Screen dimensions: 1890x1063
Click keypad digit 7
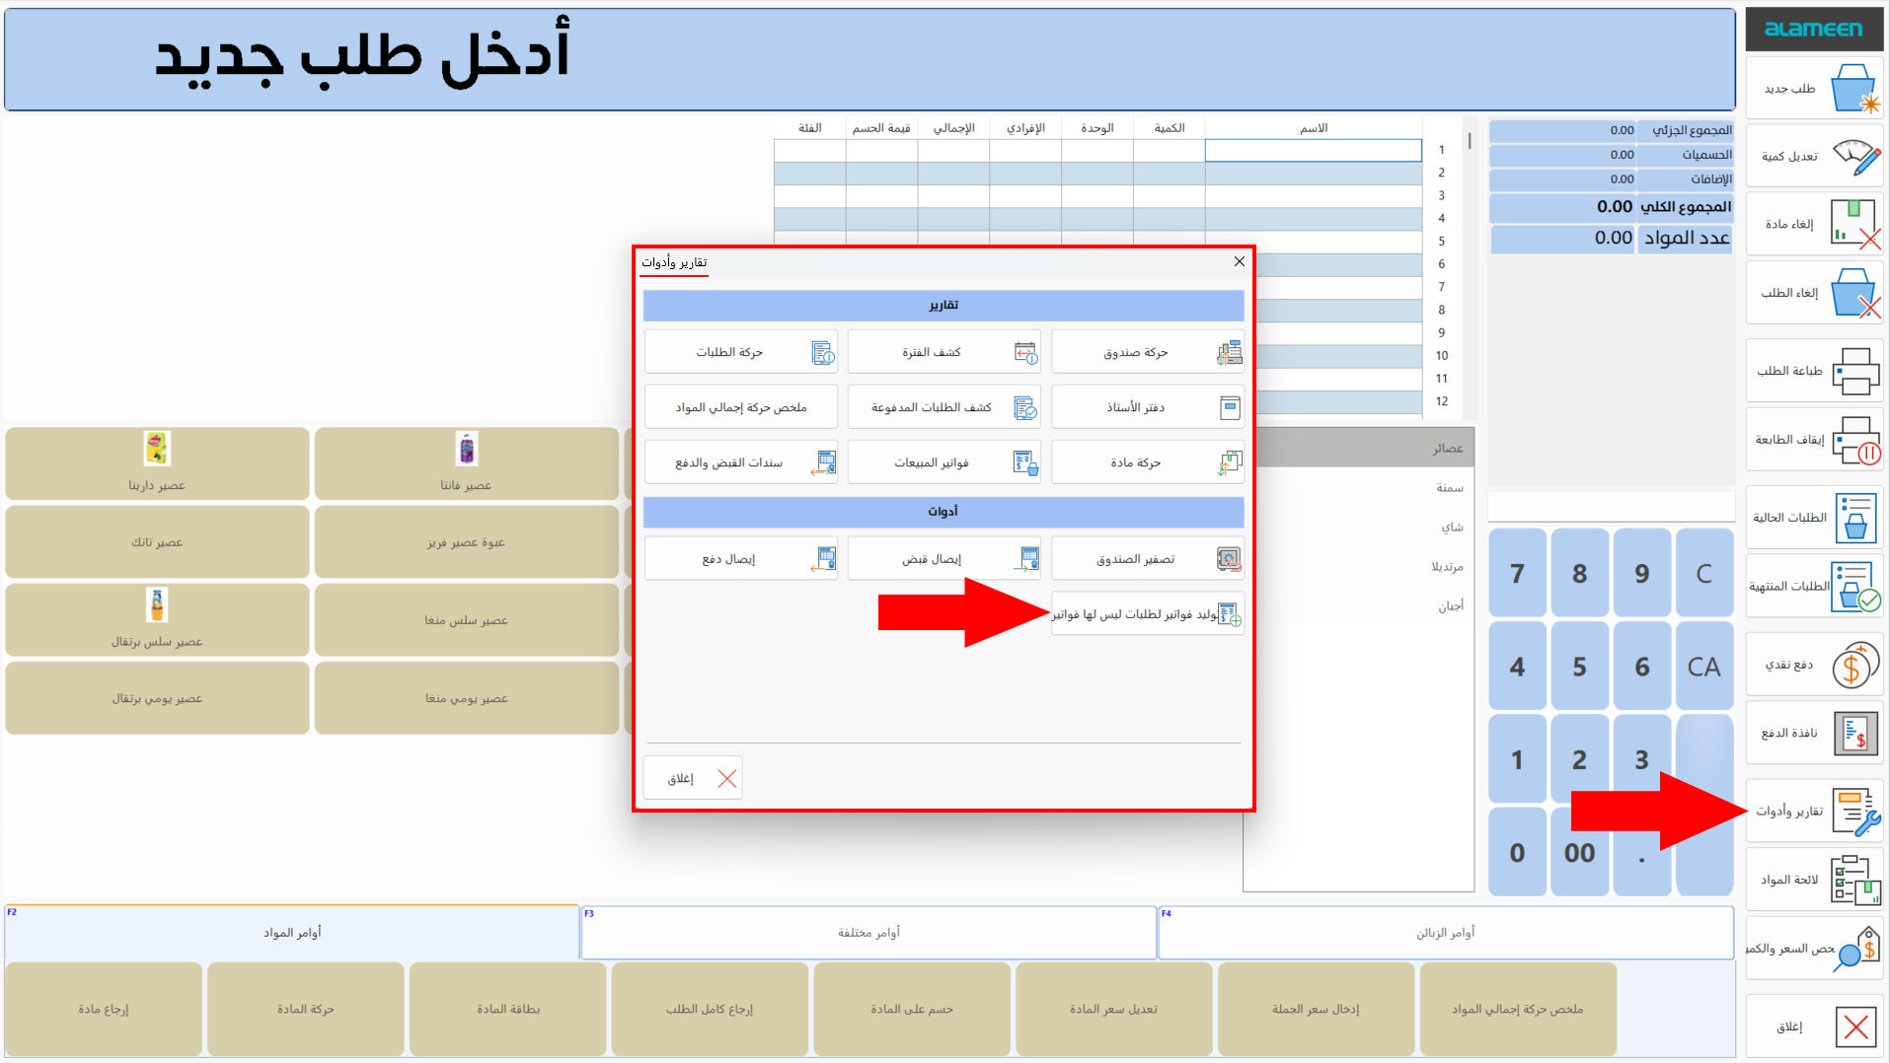coord(1517,573)
